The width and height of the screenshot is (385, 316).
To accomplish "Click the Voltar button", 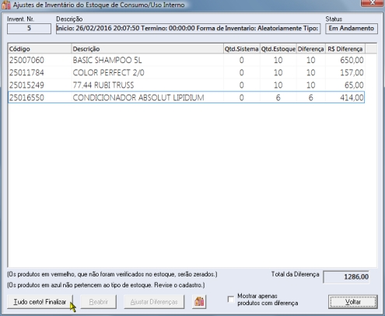I will pyautogui.click(x=352, y=302).
